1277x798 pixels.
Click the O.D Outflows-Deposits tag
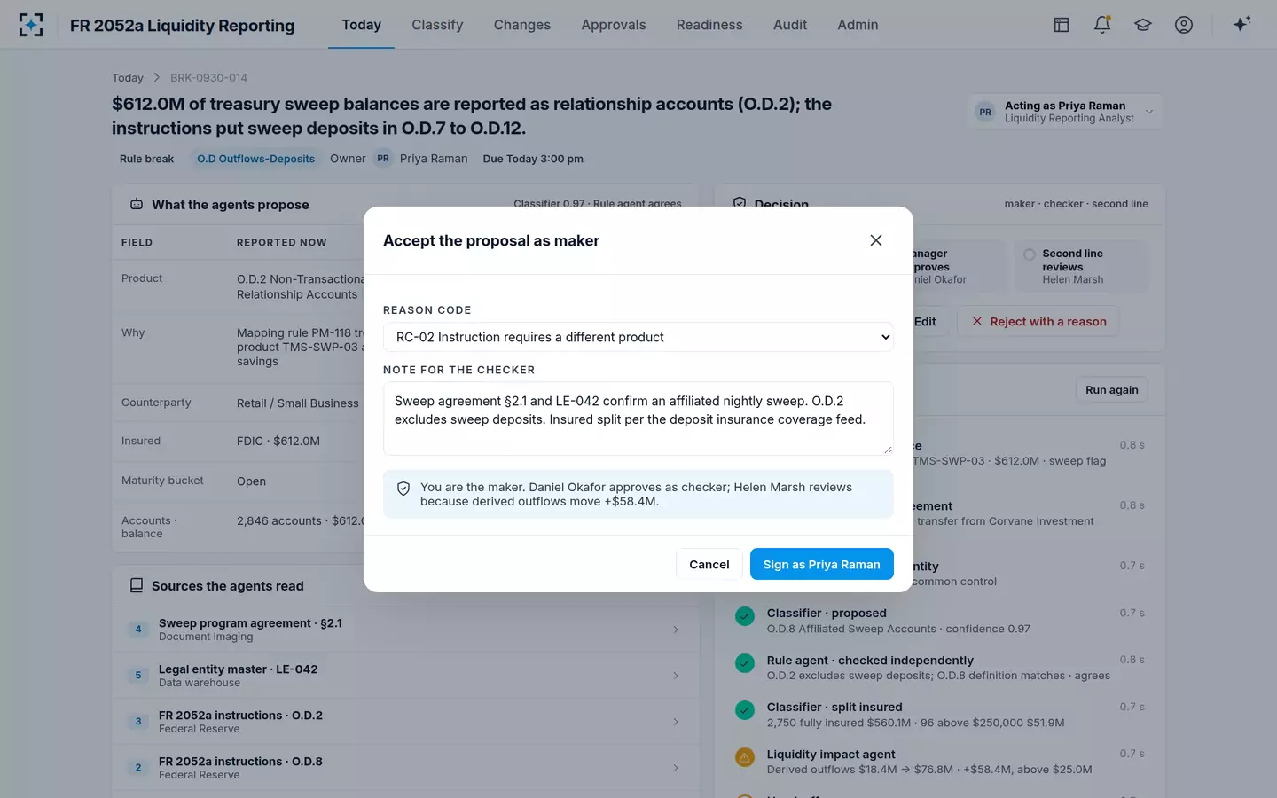point(255,159)
